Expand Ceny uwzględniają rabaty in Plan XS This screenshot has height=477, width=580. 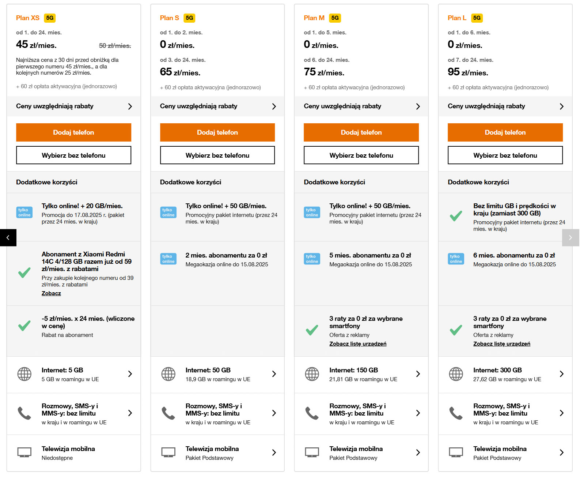tap(73, 106)
